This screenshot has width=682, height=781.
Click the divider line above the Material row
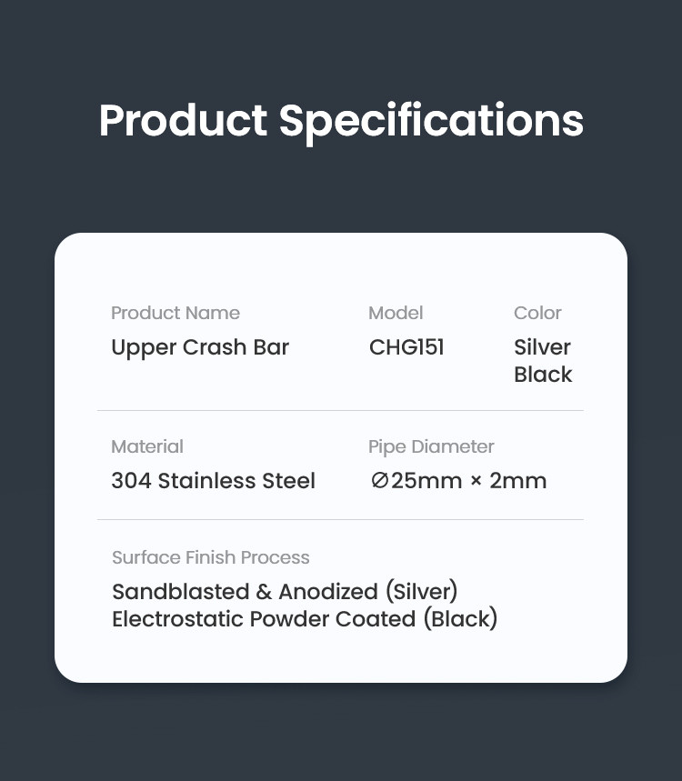[x=340, y=411]
